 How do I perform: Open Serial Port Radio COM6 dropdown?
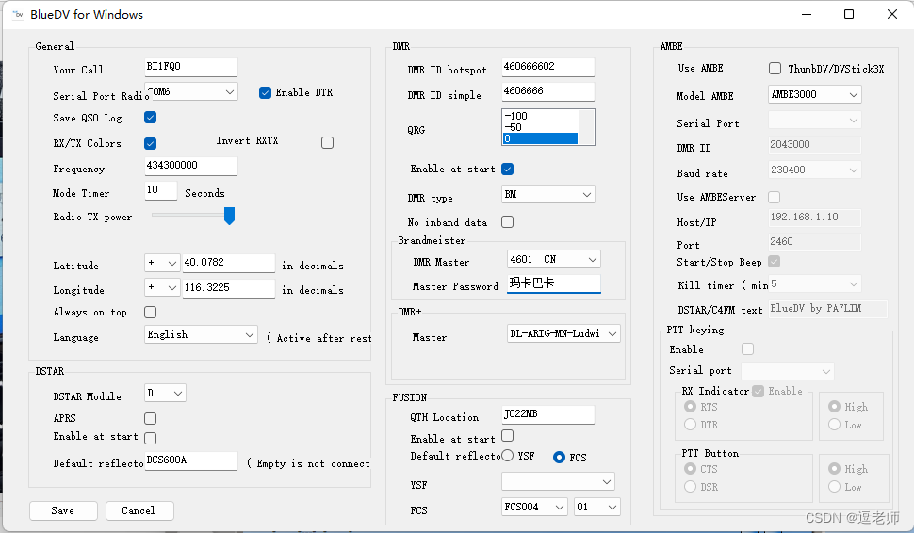(x=191, y=92)
